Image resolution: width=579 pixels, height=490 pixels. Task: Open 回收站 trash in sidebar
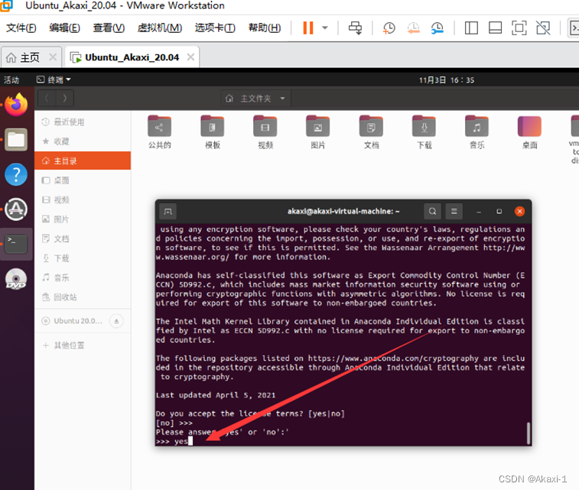pos(83,297)
